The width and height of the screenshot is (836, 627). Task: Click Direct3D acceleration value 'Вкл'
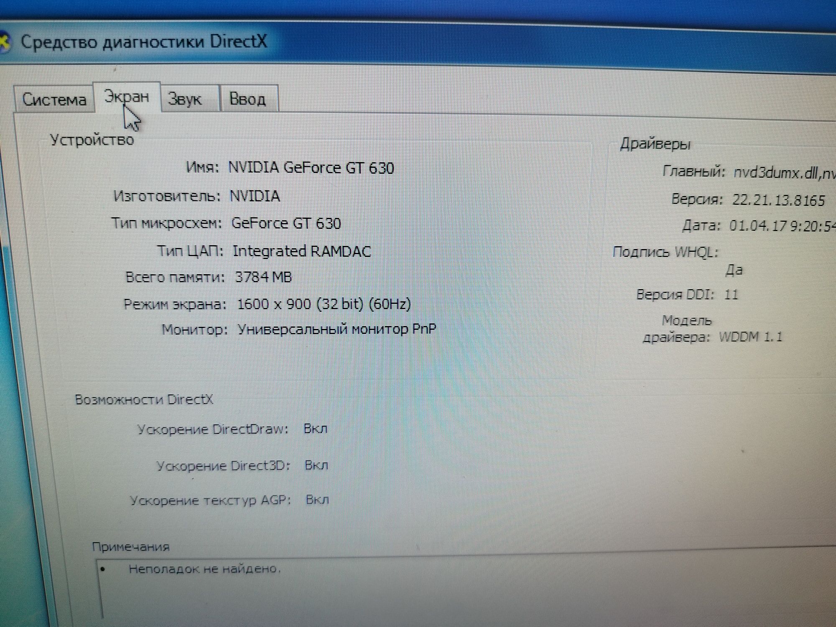click(316, 465)
